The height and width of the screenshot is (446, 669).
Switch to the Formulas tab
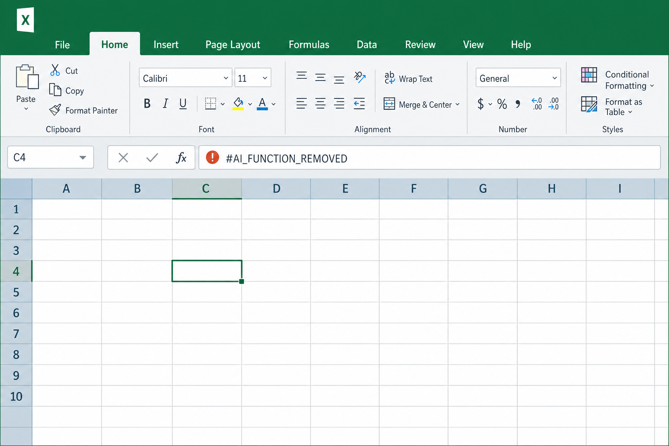pos(309,44)
